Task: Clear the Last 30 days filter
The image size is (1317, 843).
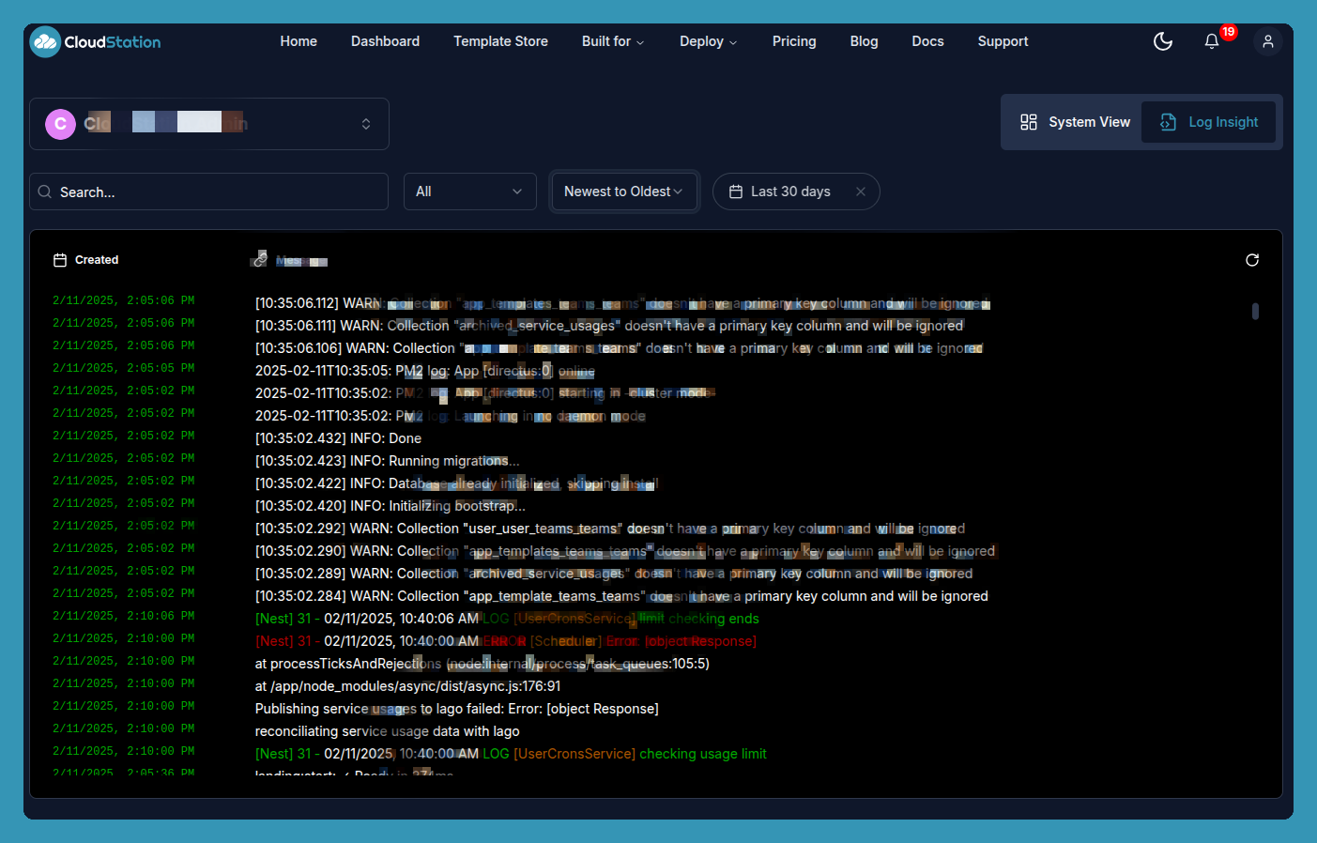Action: (x=861, y=192)
